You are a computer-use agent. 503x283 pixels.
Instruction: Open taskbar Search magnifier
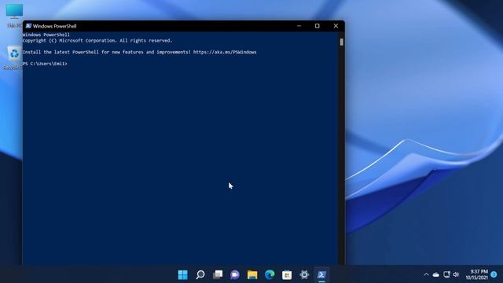pyautogui.click(x=200, y=274)
